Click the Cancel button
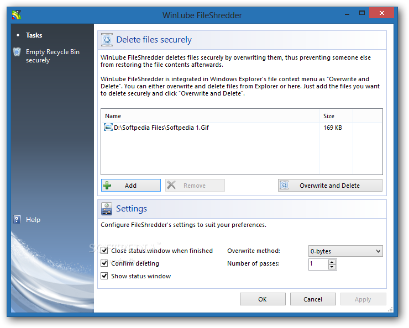Screen dimensions: 409x328 tap(313, 299)
